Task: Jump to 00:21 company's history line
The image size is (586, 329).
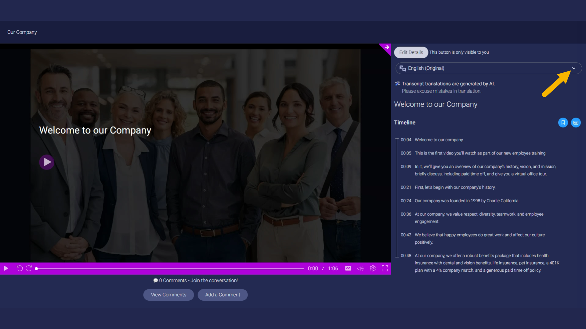Action: tap(448, 187)
